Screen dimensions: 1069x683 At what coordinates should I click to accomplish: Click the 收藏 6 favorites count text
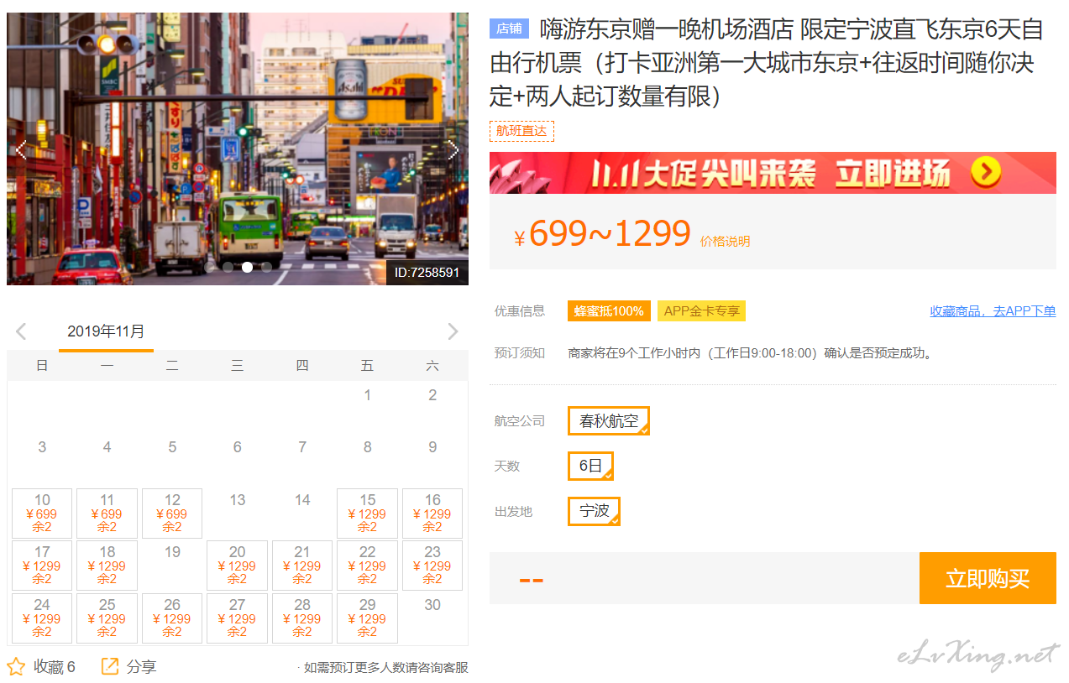[55, 667]
